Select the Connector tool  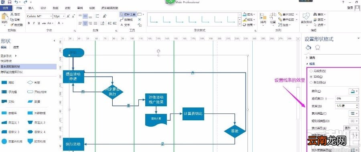pos(127,20)
